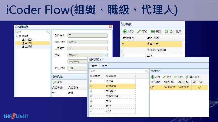Click the magnifier icon in 代理設定 search

click(x=147, y=71)
